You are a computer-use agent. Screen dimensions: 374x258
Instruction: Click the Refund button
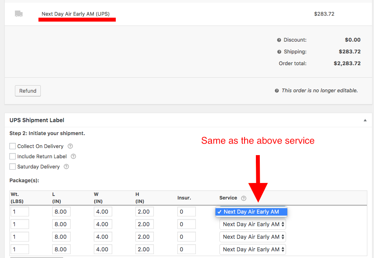pos(28,91)
